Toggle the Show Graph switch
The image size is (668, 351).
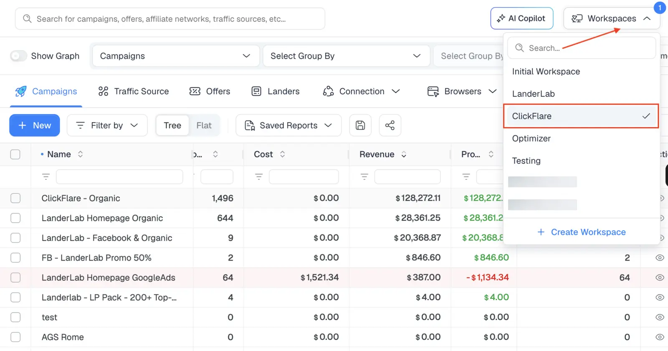click(18, 56)
